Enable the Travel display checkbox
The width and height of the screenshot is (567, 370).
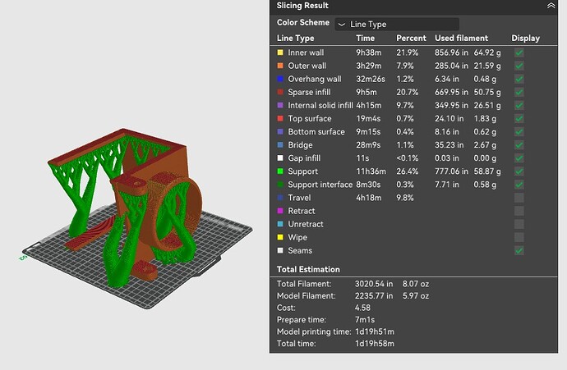[519, 198]
